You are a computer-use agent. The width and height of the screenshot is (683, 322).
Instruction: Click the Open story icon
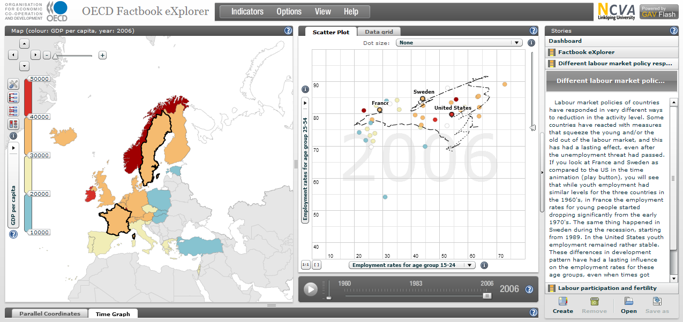click(x=629, y=301)
